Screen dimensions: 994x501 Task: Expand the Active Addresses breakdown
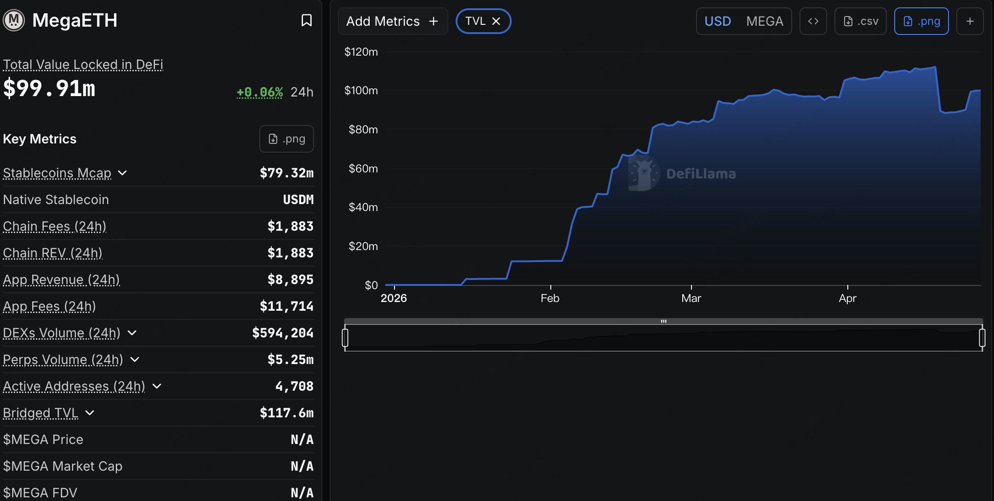click(x=157, y=386)
